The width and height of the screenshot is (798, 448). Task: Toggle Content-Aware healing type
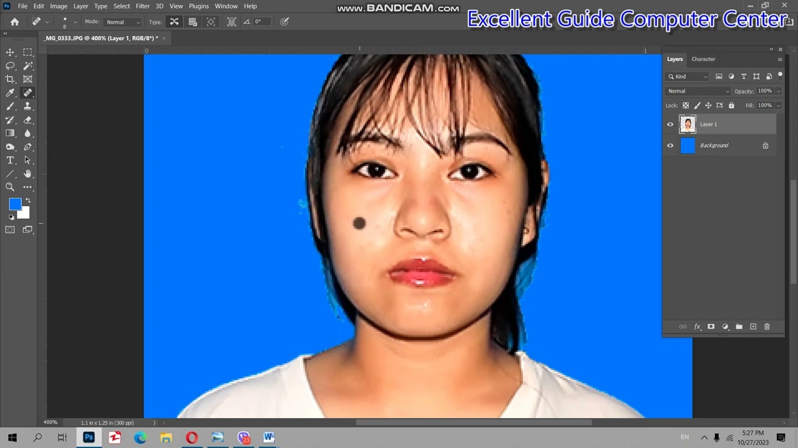click(x=174, y=22)
